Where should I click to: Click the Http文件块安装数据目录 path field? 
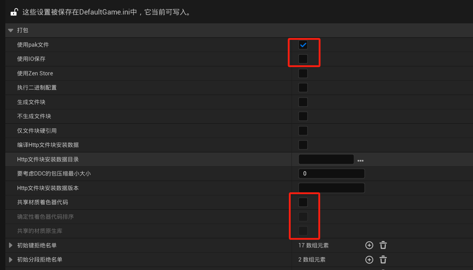(x=326, y=160)
